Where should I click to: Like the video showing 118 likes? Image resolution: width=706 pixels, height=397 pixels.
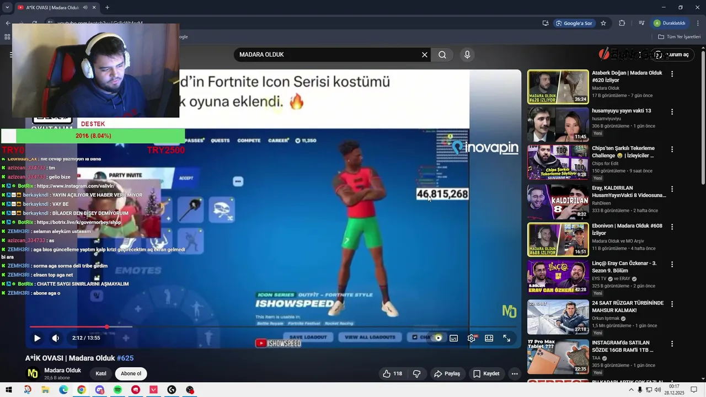pos(393,374)
